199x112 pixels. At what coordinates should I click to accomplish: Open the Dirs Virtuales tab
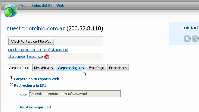pos(44,68)
